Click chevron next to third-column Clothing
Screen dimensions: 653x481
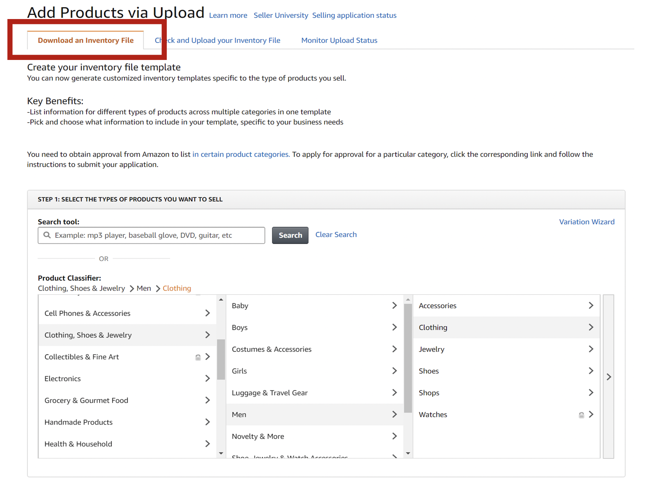tap(591, 328)
